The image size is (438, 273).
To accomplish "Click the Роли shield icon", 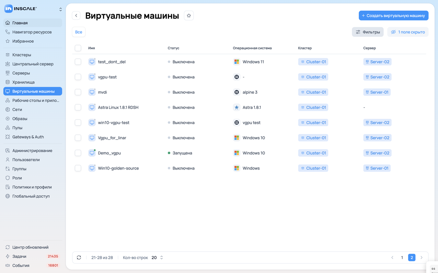I will (8, 178).
